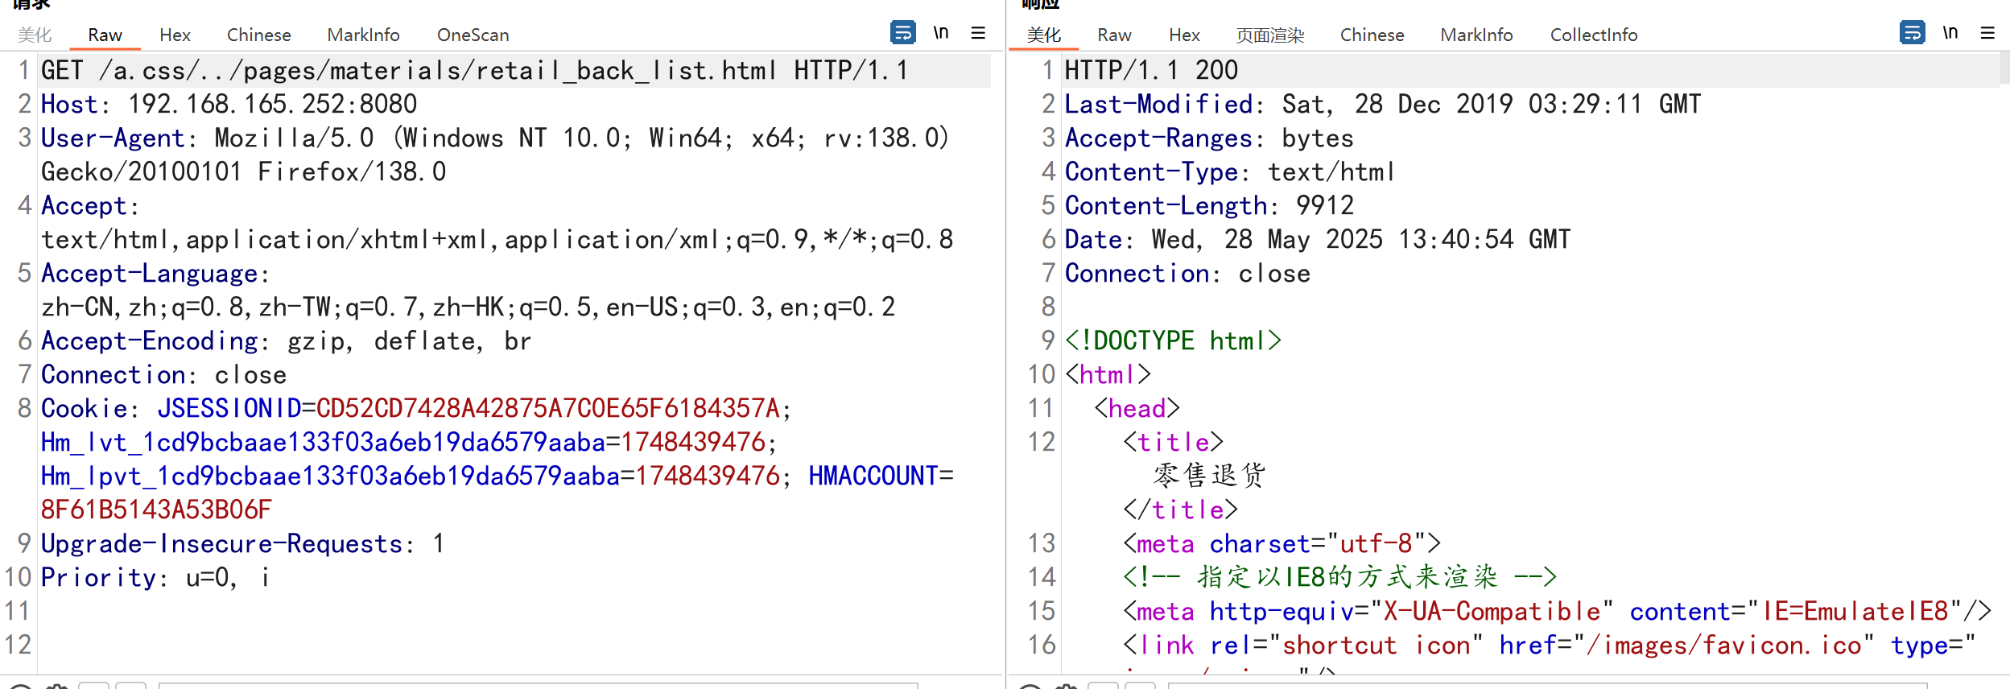The width and height of the screenshot is (2010, 689).
Task: Show non-printable characters (\n) in response panel
Action: pyautogui.click(x=1950, y=33)
